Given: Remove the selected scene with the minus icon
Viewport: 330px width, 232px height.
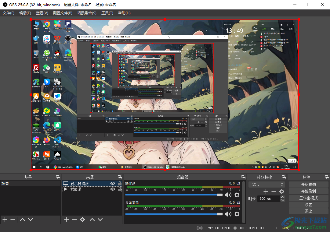Looking at the screenshot, I should (13, 220).
